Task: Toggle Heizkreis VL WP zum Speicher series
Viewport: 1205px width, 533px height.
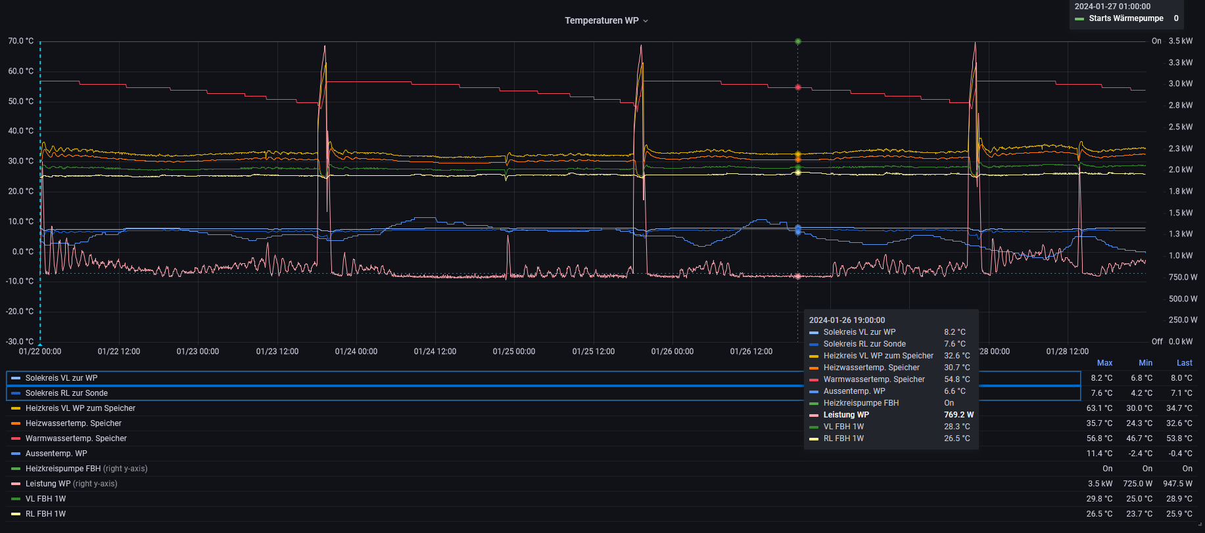Action: [80, 408]
